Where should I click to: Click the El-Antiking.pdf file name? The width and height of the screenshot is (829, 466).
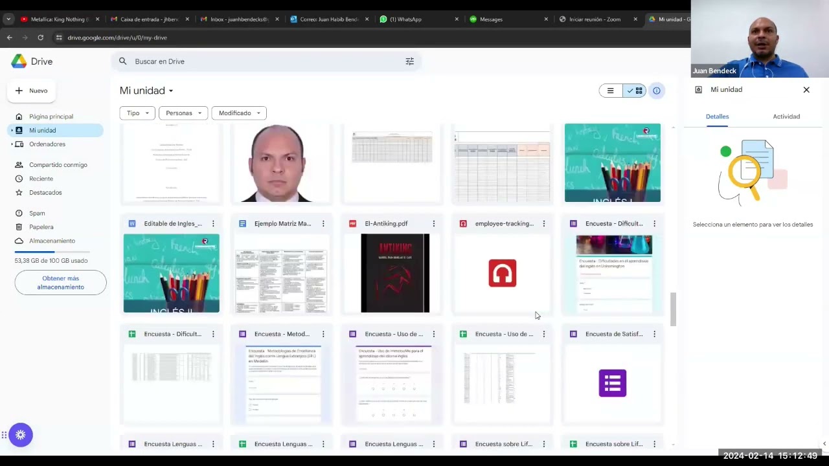tap(386, 224)
